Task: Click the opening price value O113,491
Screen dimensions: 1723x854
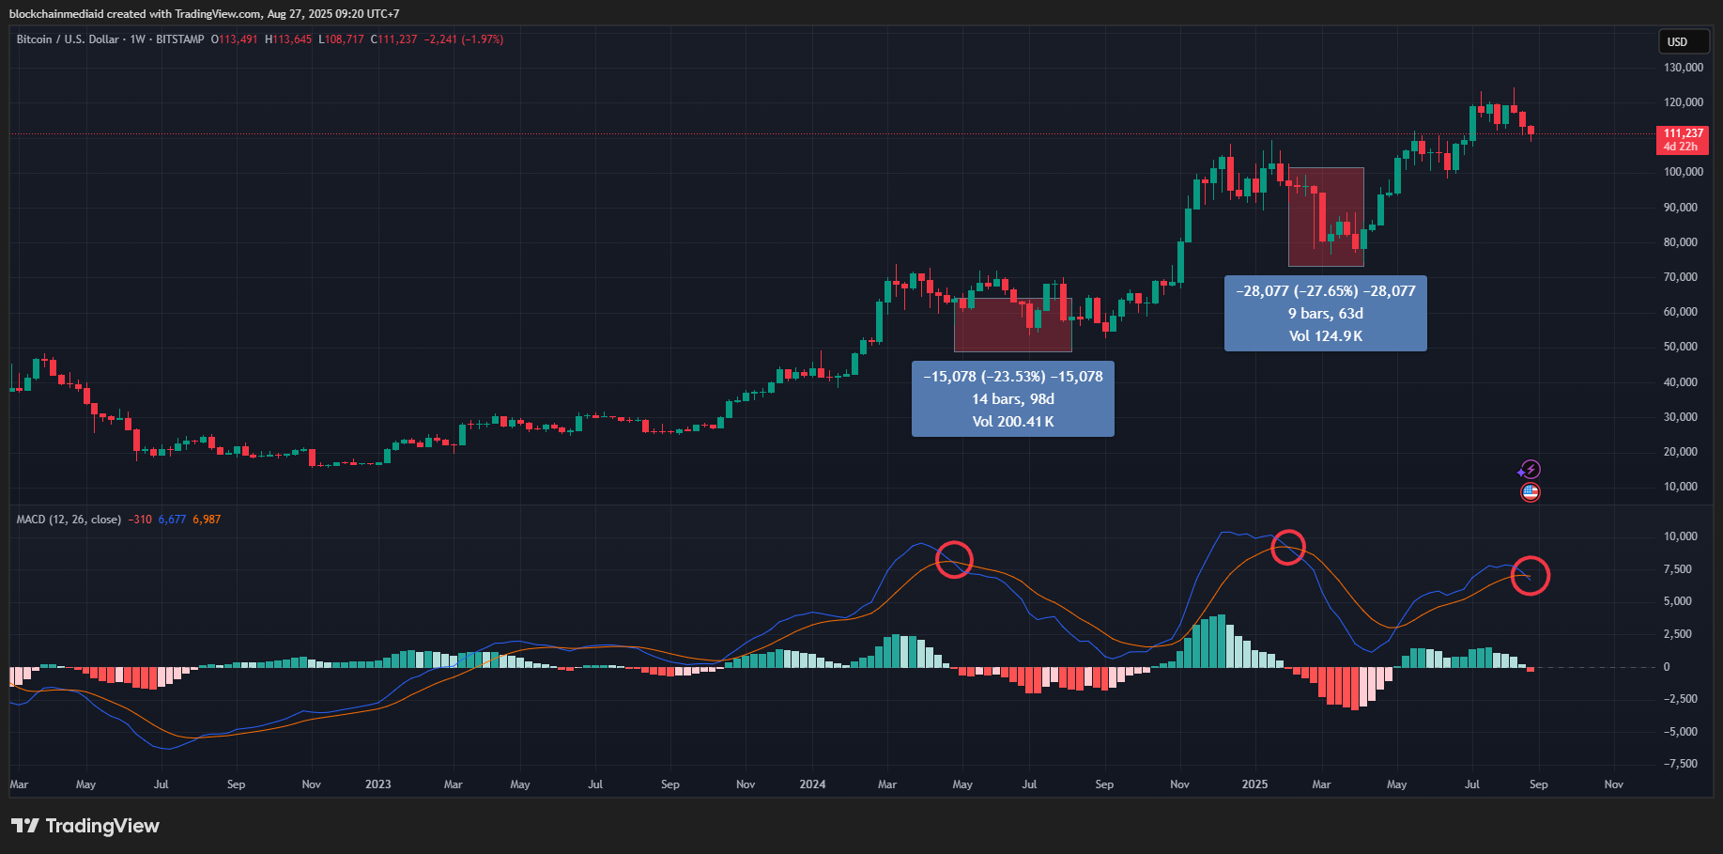Action: pos(235,39)
